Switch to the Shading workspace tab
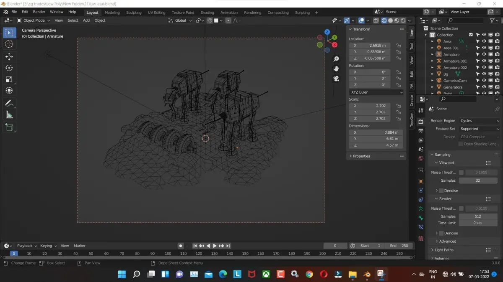Viewport: 503px width, 282px height. (207, 13)
